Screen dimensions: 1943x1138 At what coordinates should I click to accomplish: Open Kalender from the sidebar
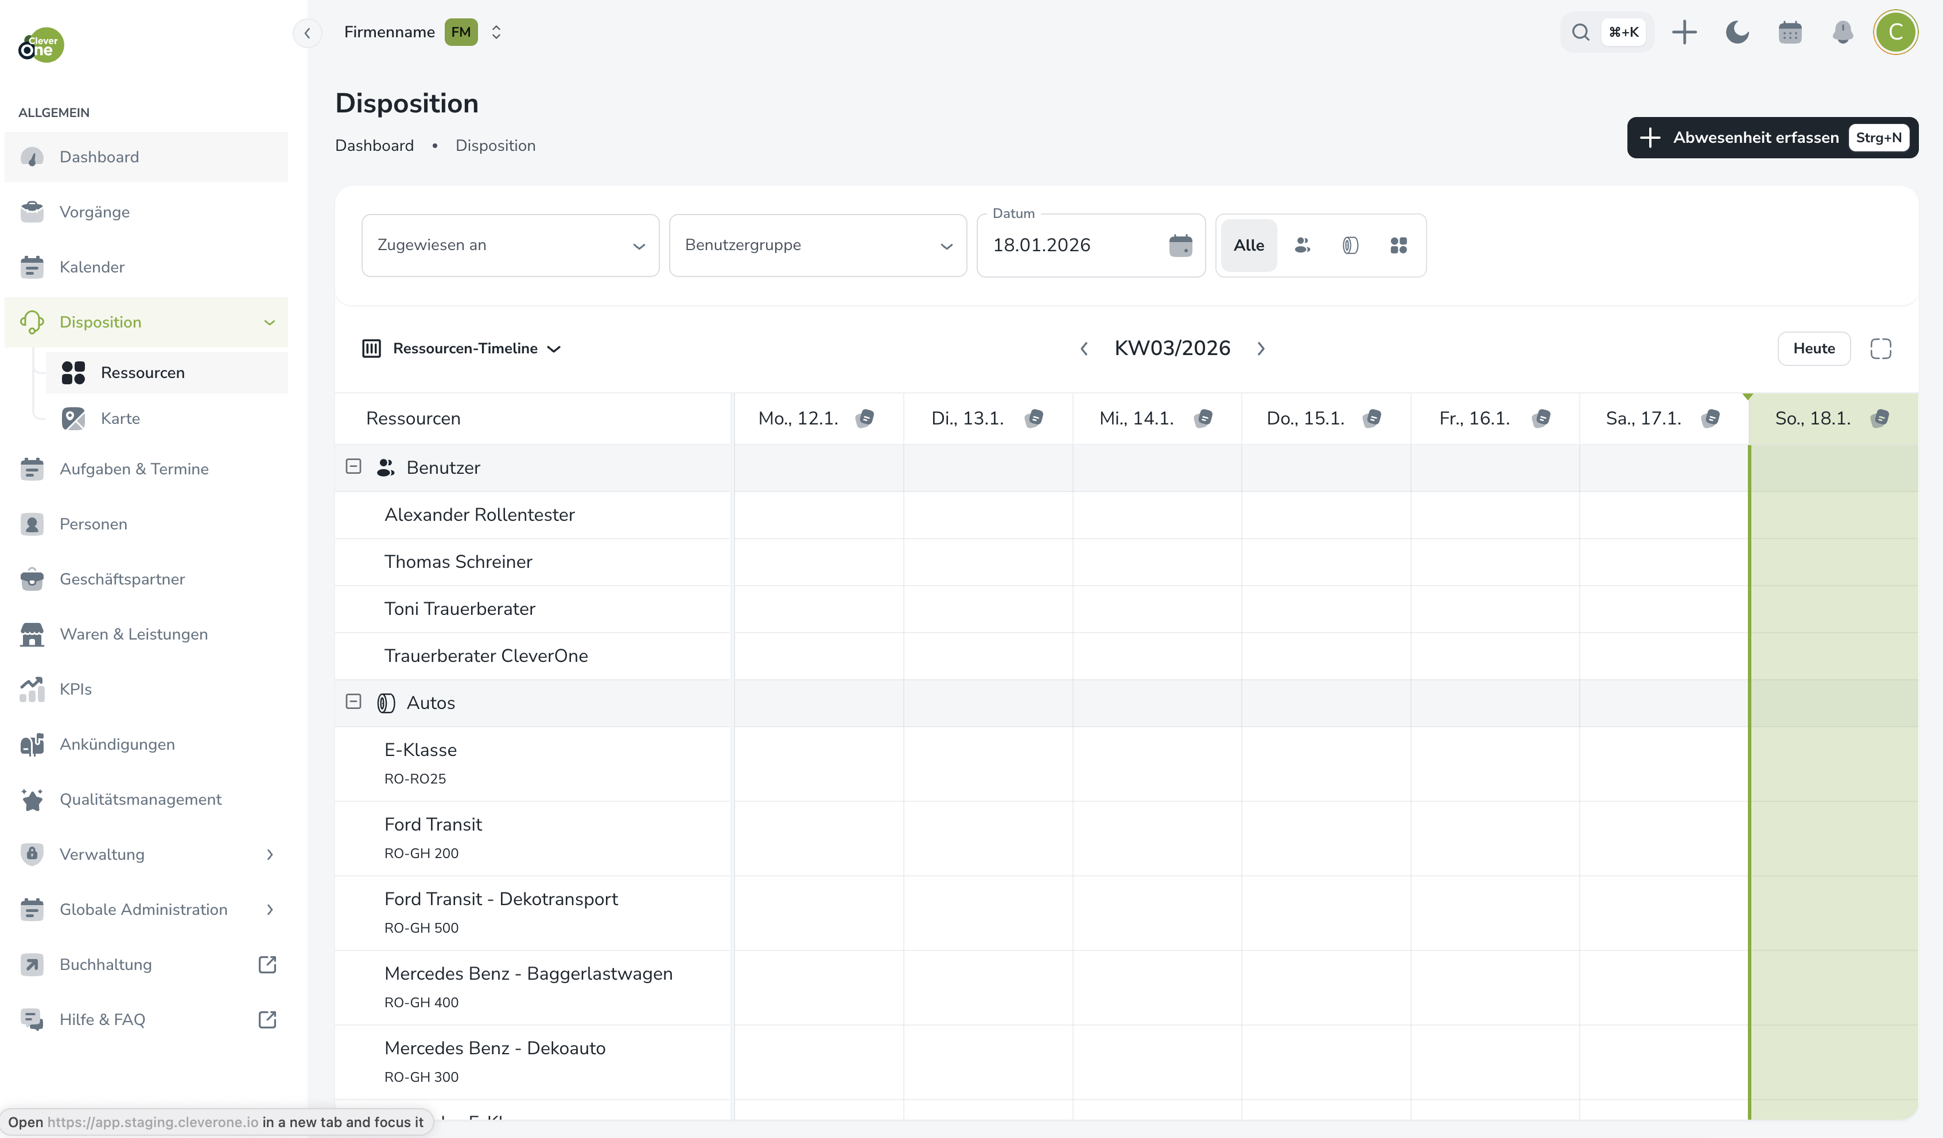click(92, 267)
